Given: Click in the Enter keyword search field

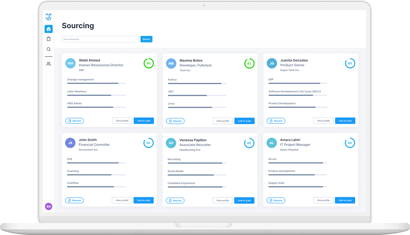Looking at the screenshot, I should tap(100, 39).
